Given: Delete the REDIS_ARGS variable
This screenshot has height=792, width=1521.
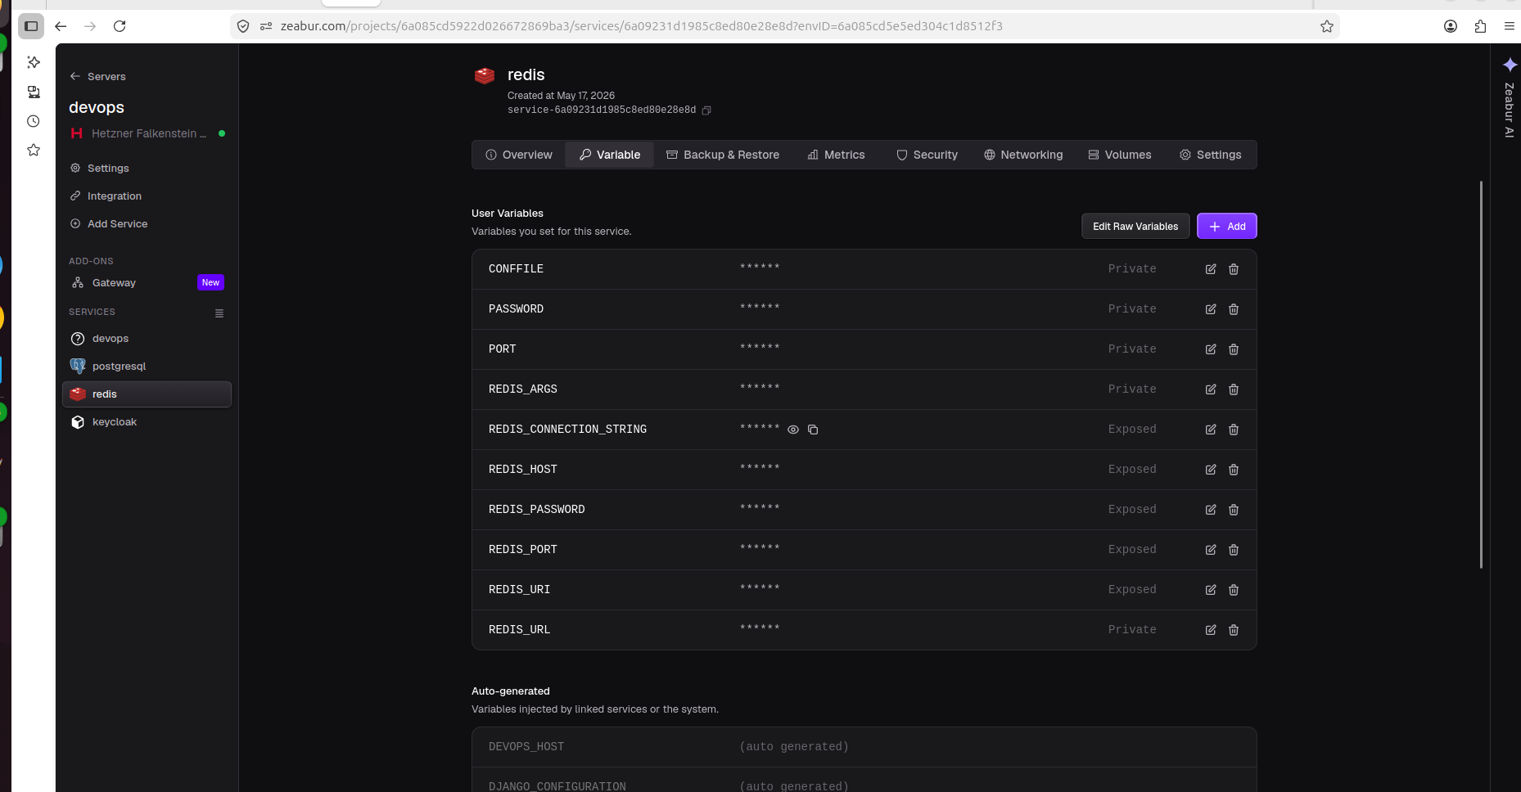Looking at the screenshot, I should pyautogui.click(x=1234, y=389).
